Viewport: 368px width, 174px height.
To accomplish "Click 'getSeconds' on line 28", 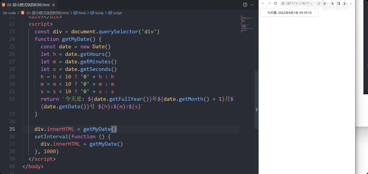I will tap(96, 69).
